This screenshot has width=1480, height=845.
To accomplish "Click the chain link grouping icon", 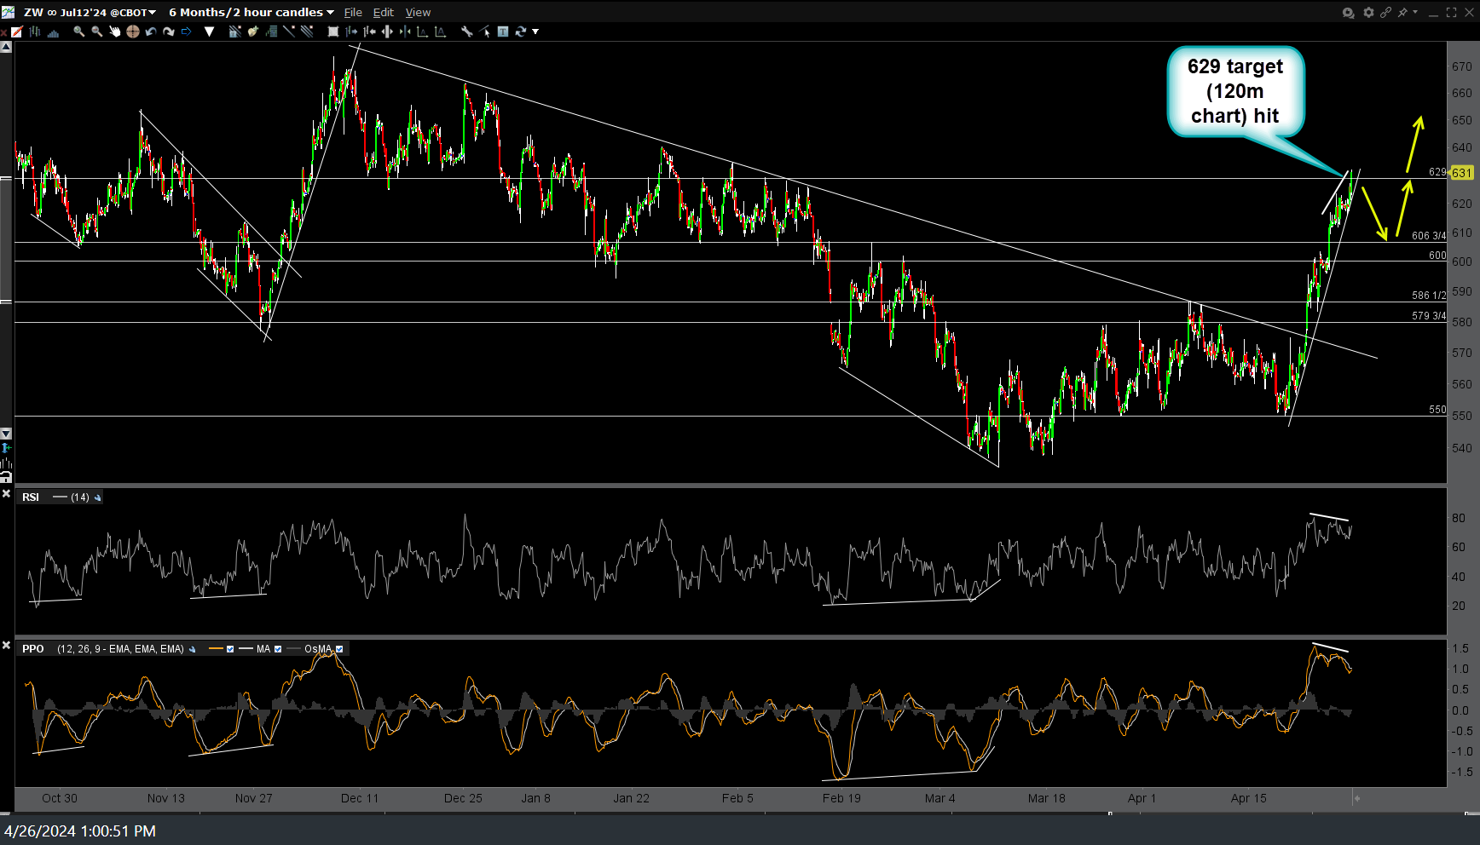I will (x=1385, y=12).
